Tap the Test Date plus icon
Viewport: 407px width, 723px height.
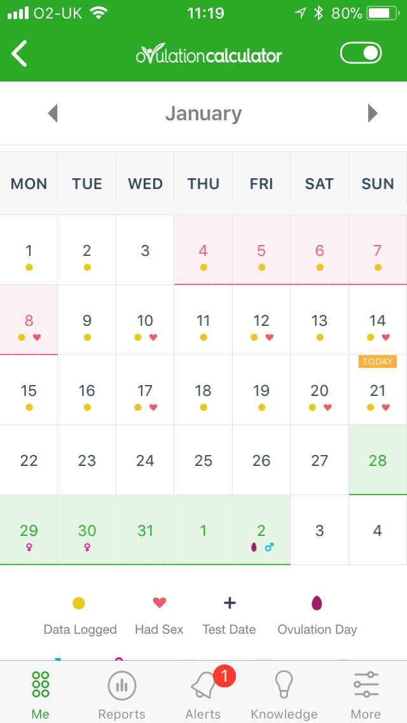coord(230,603)
